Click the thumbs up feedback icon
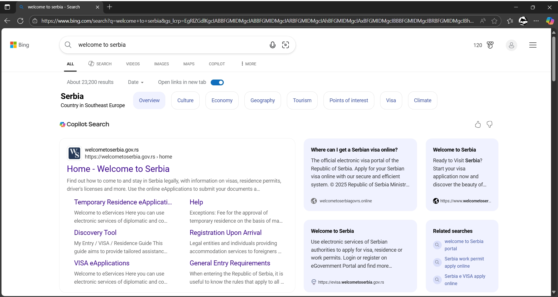The image size is (558, 297). tap(478, 125)
